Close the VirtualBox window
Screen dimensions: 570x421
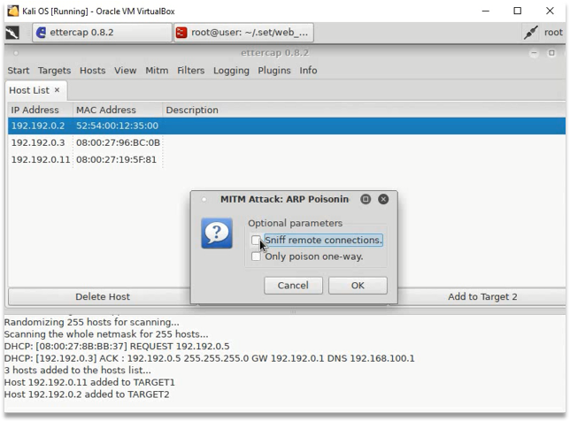550,11
